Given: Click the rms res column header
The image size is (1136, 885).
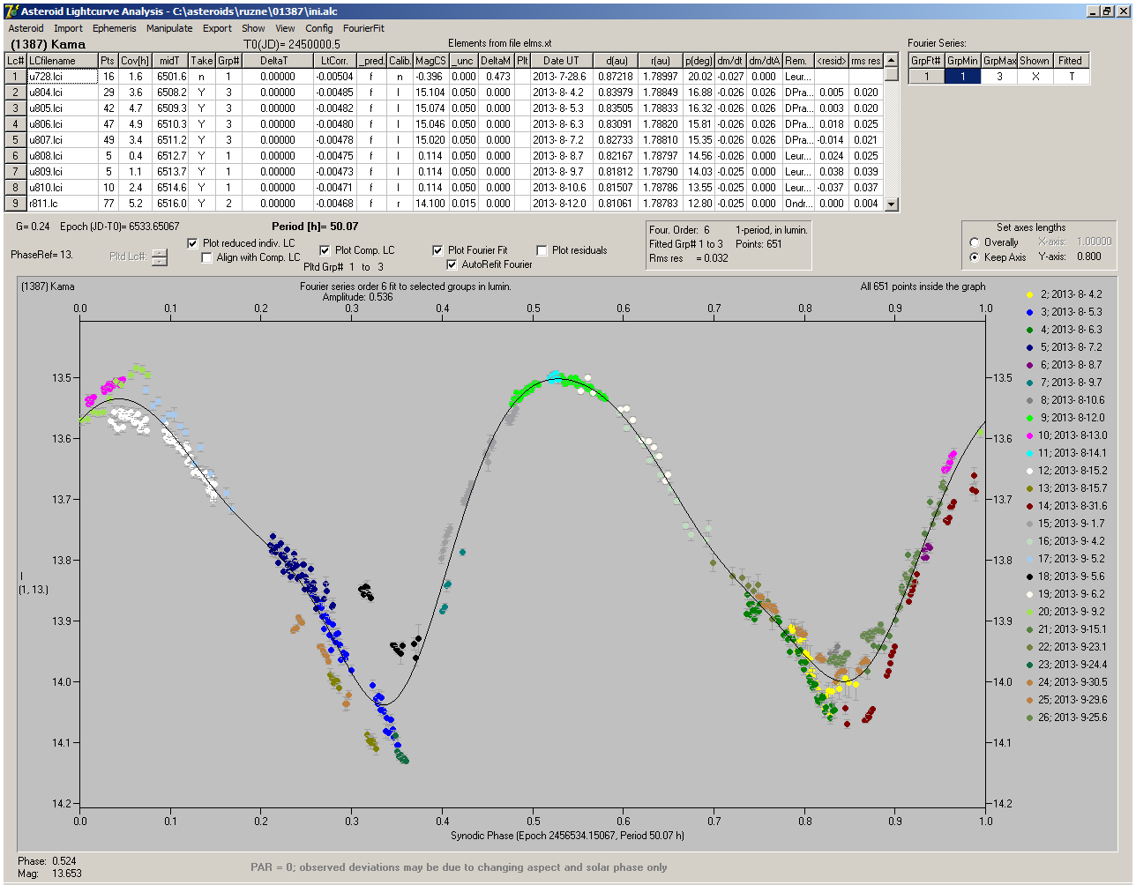Looking at the screenshot, I should [866, 61].
